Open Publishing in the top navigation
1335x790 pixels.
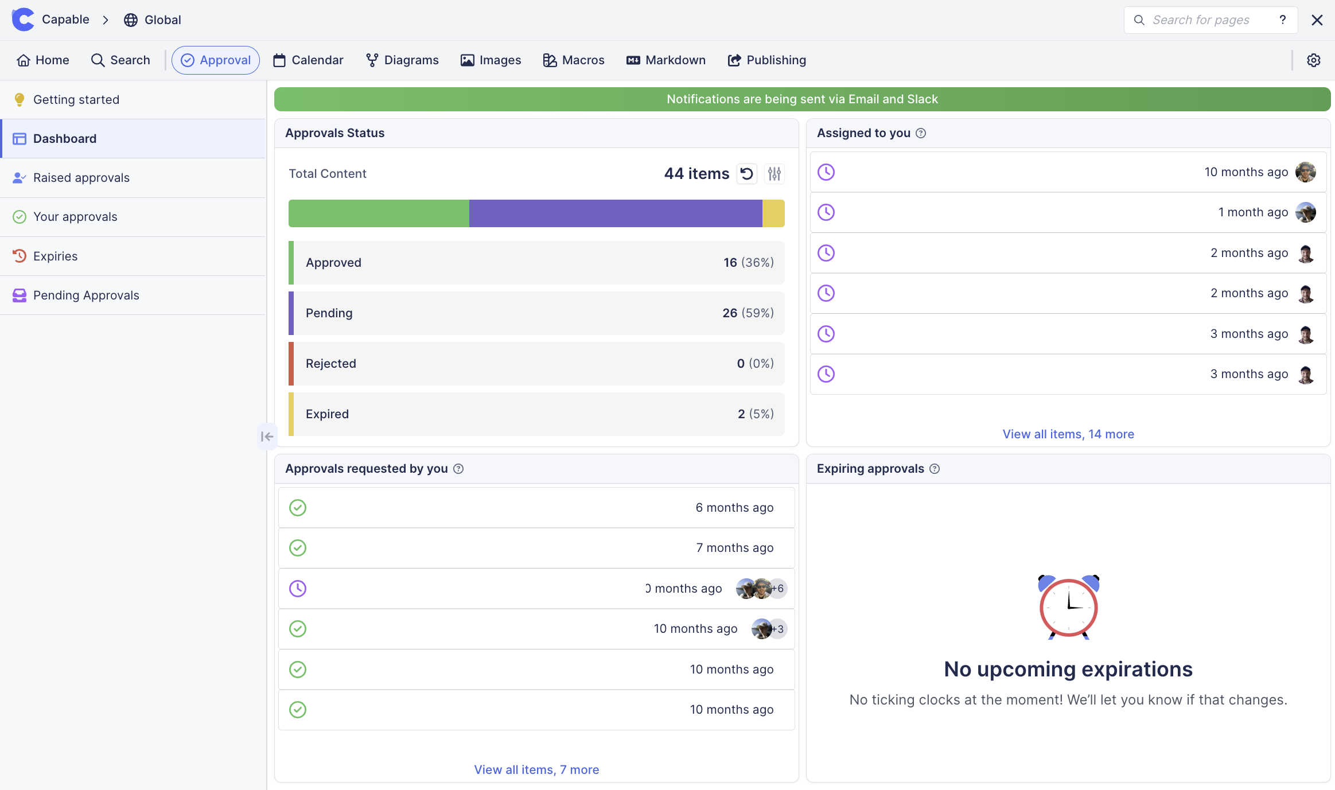click(766, 60)
